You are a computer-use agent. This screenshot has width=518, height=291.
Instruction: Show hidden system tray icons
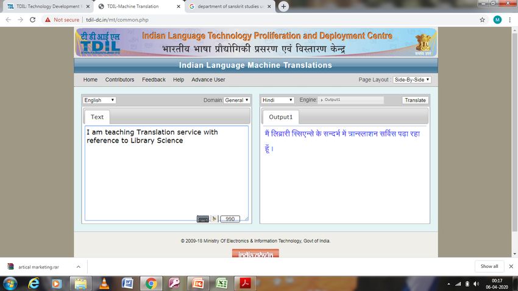tap(449, 284)
